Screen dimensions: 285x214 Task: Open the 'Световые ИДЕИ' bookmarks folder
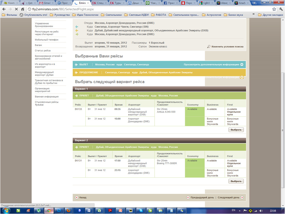136,15
